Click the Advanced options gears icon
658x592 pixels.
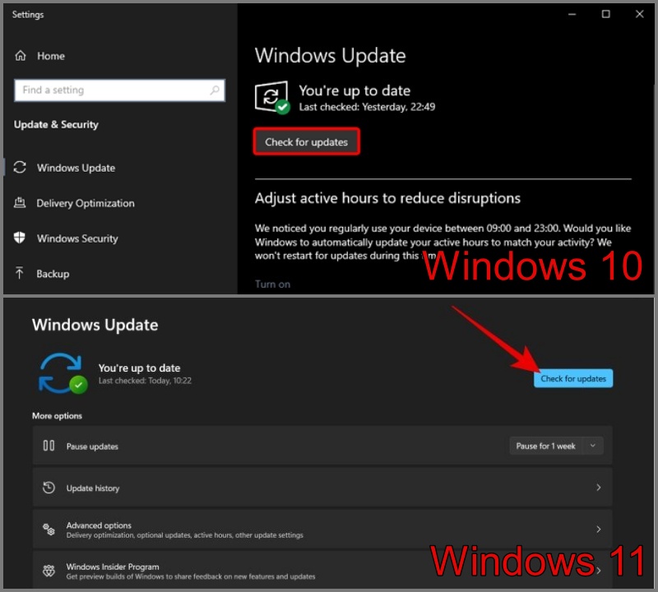coord(49,530)
